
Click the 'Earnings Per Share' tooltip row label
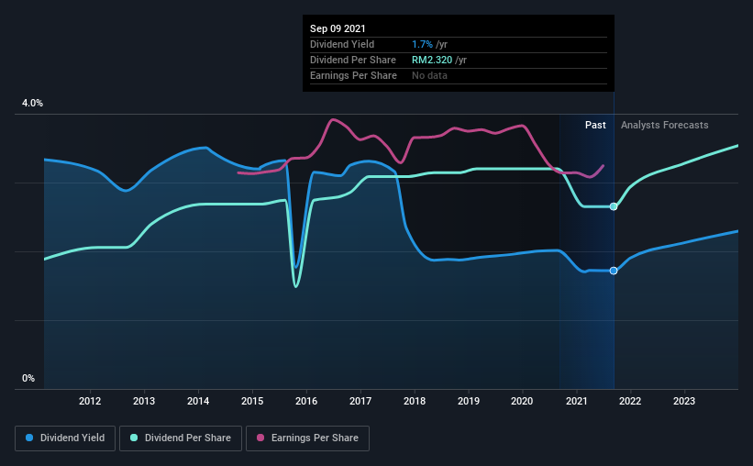click(353, 75)
